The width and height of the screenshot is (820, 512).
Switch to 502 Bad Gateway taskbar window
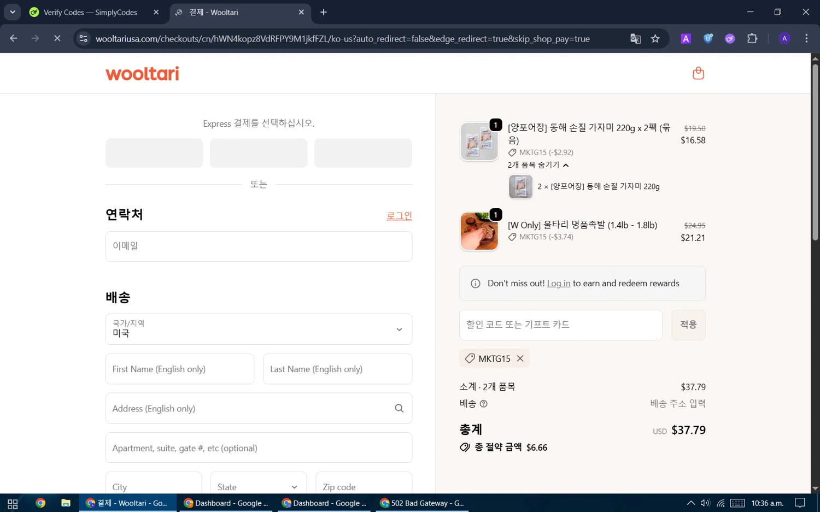pos(423,503)
